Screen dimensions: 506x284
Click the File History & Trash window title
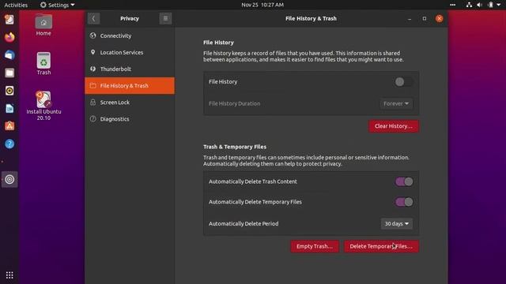311,18
